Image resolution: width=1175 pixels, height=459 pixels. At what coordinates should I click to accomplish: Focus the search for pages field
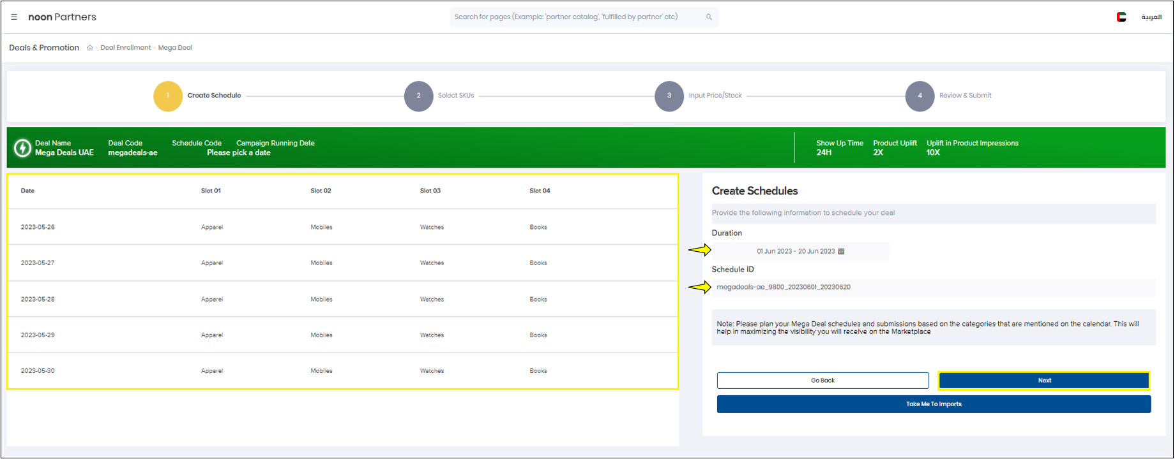[x=584, y=17]
